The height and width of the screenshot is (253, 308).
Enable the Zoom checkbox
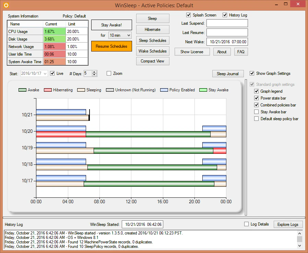coord(109,73)
